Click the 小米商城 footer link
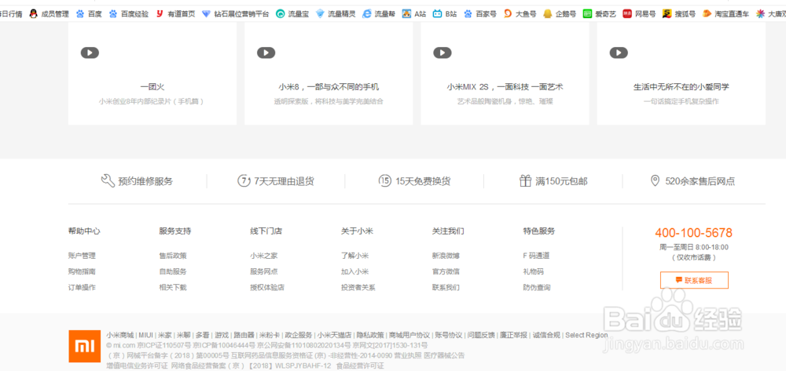The image size is (786, 371). (x=119, y=335)
